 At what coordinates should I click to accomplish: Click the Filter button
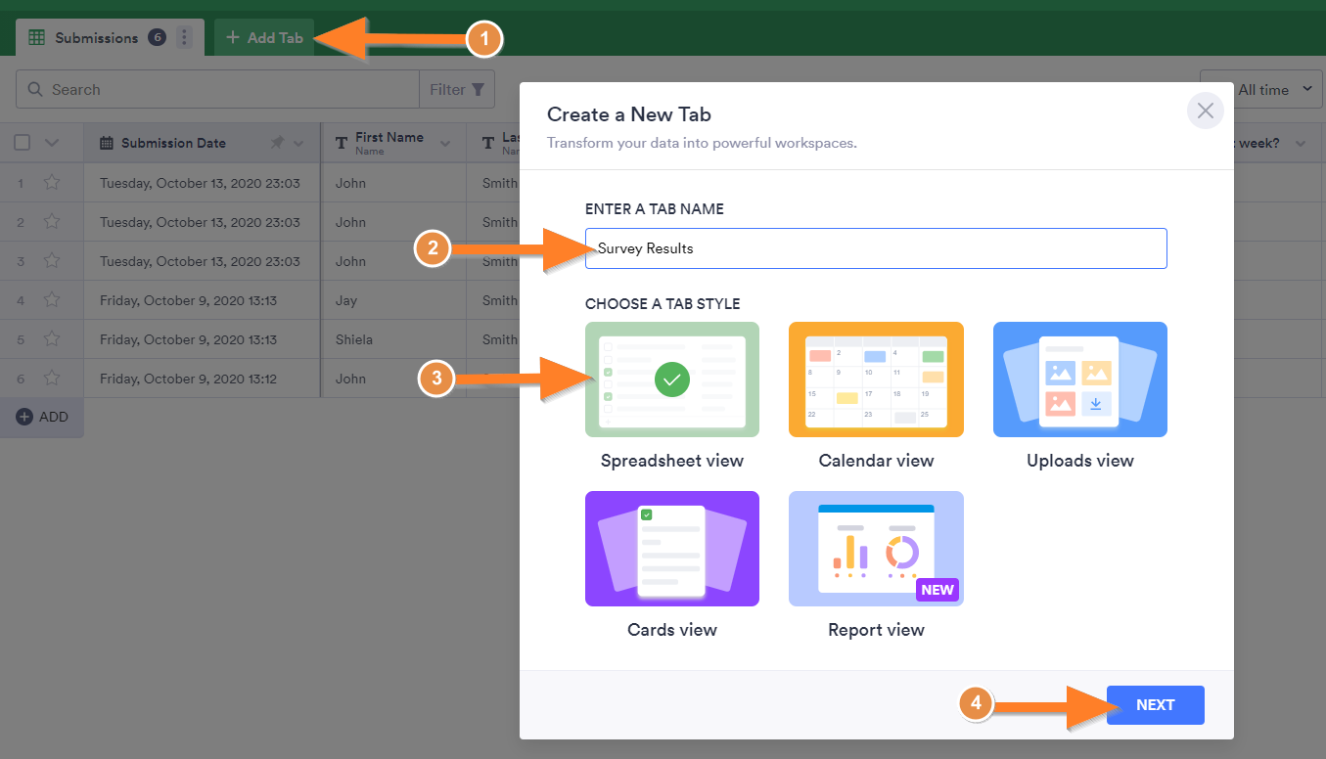[457, 90]
